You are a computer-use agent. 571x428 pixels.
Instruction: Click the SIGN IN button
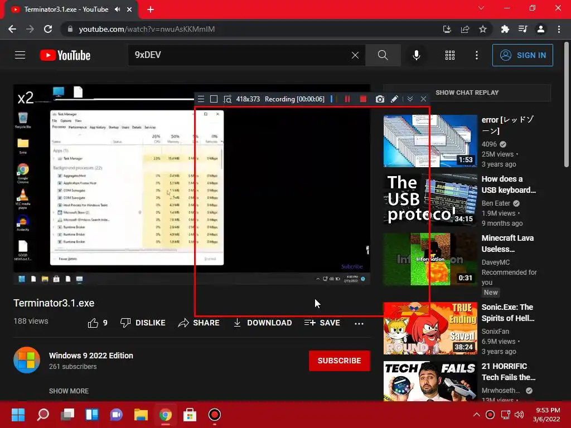coord(522,55)
